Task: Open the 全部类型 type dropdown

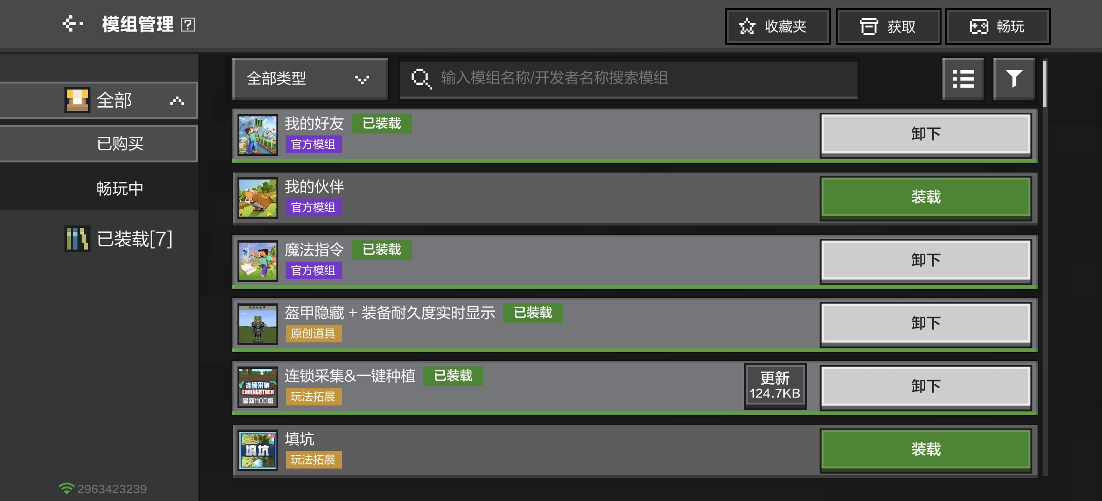Action: [x=310, y=79]
